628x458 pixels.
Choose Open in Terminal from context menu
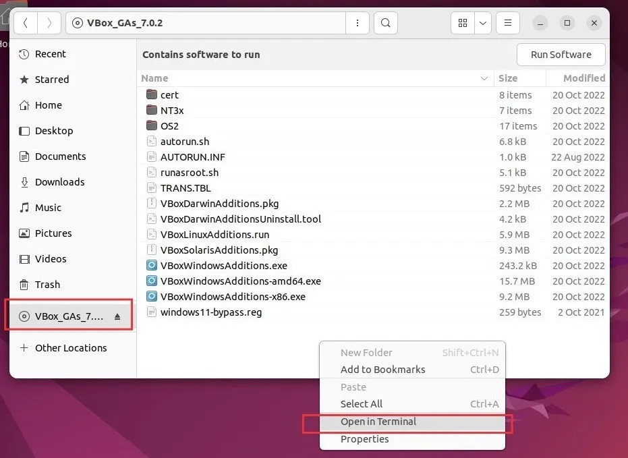378,422
